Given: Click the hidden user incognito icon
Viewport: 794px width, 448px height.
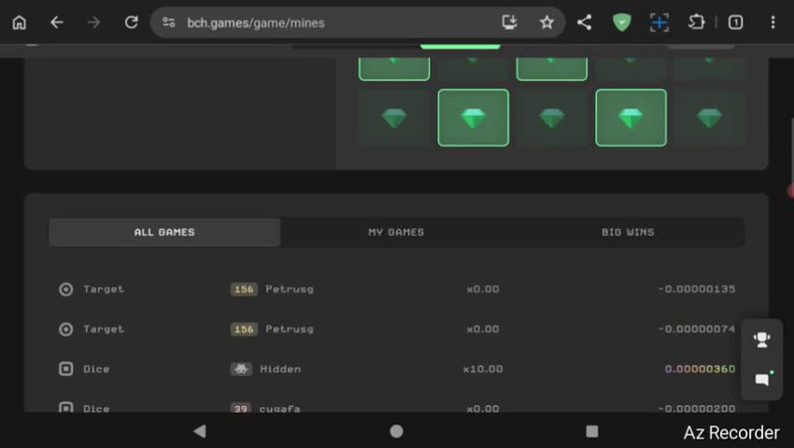Looking at the screenshot, I should click(x=241, y=369).
